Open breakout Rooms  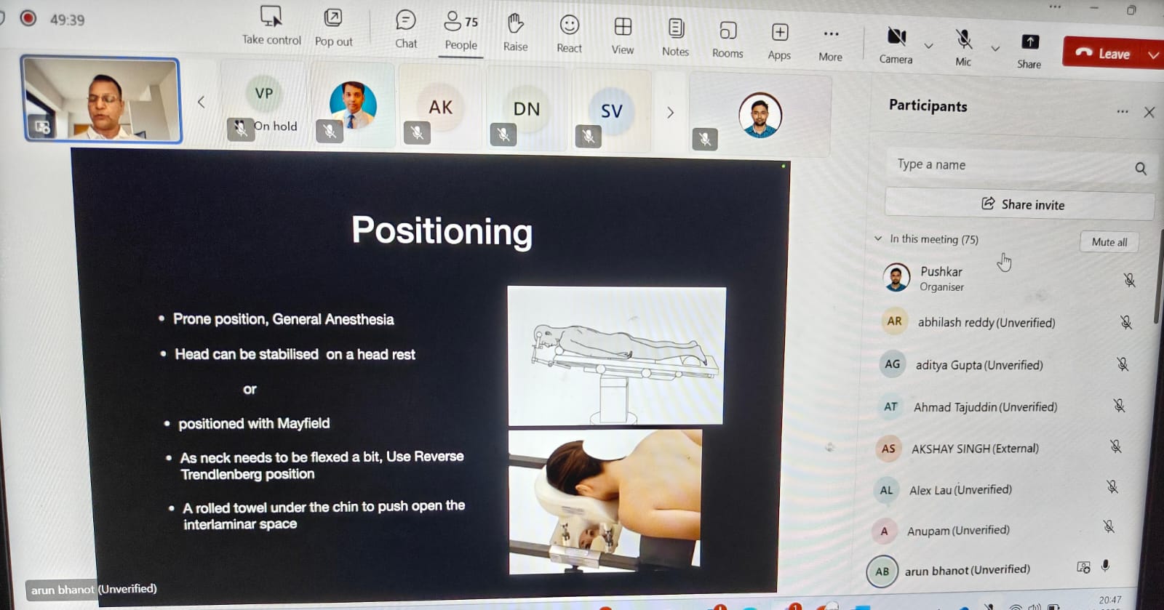click(727, 39)
